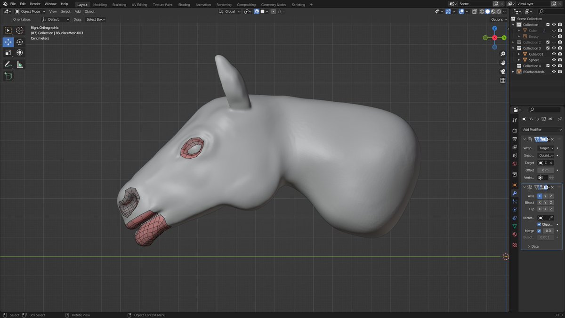This screenshot has width=565, height=318.
Task: Switch to the Sculpting workspace tab
Action: [x=119, y=4]
